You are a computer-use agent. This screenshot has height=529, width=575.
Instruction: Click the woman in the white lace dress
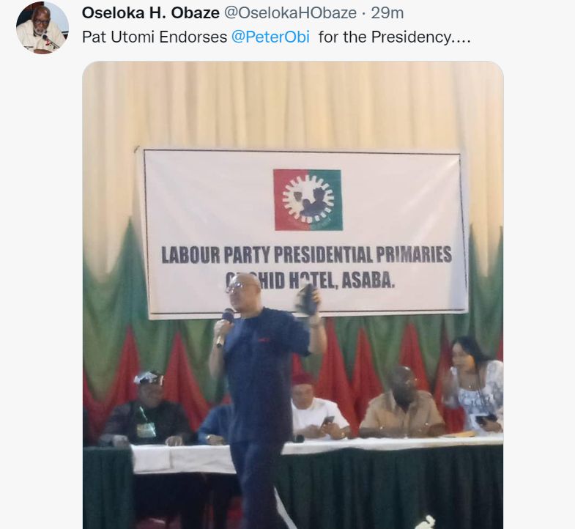pos(475,385)
